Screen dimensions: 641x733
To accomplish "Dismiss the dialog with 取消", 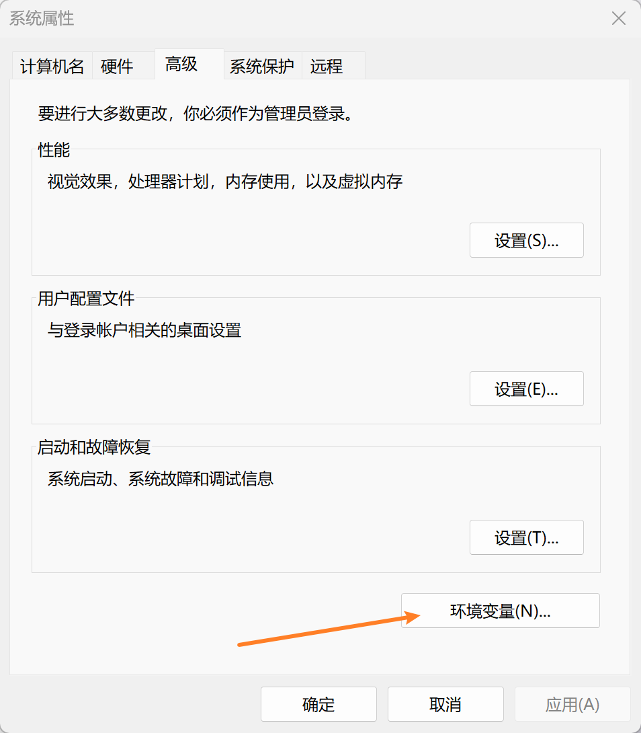I will coord(445,704).
